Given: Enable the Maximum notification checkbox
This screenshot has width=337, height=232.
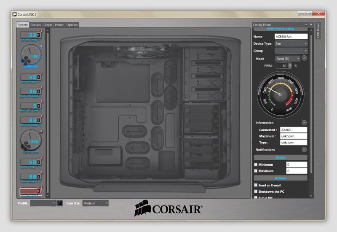Looking at the screenshot, I should pos(256,171).
